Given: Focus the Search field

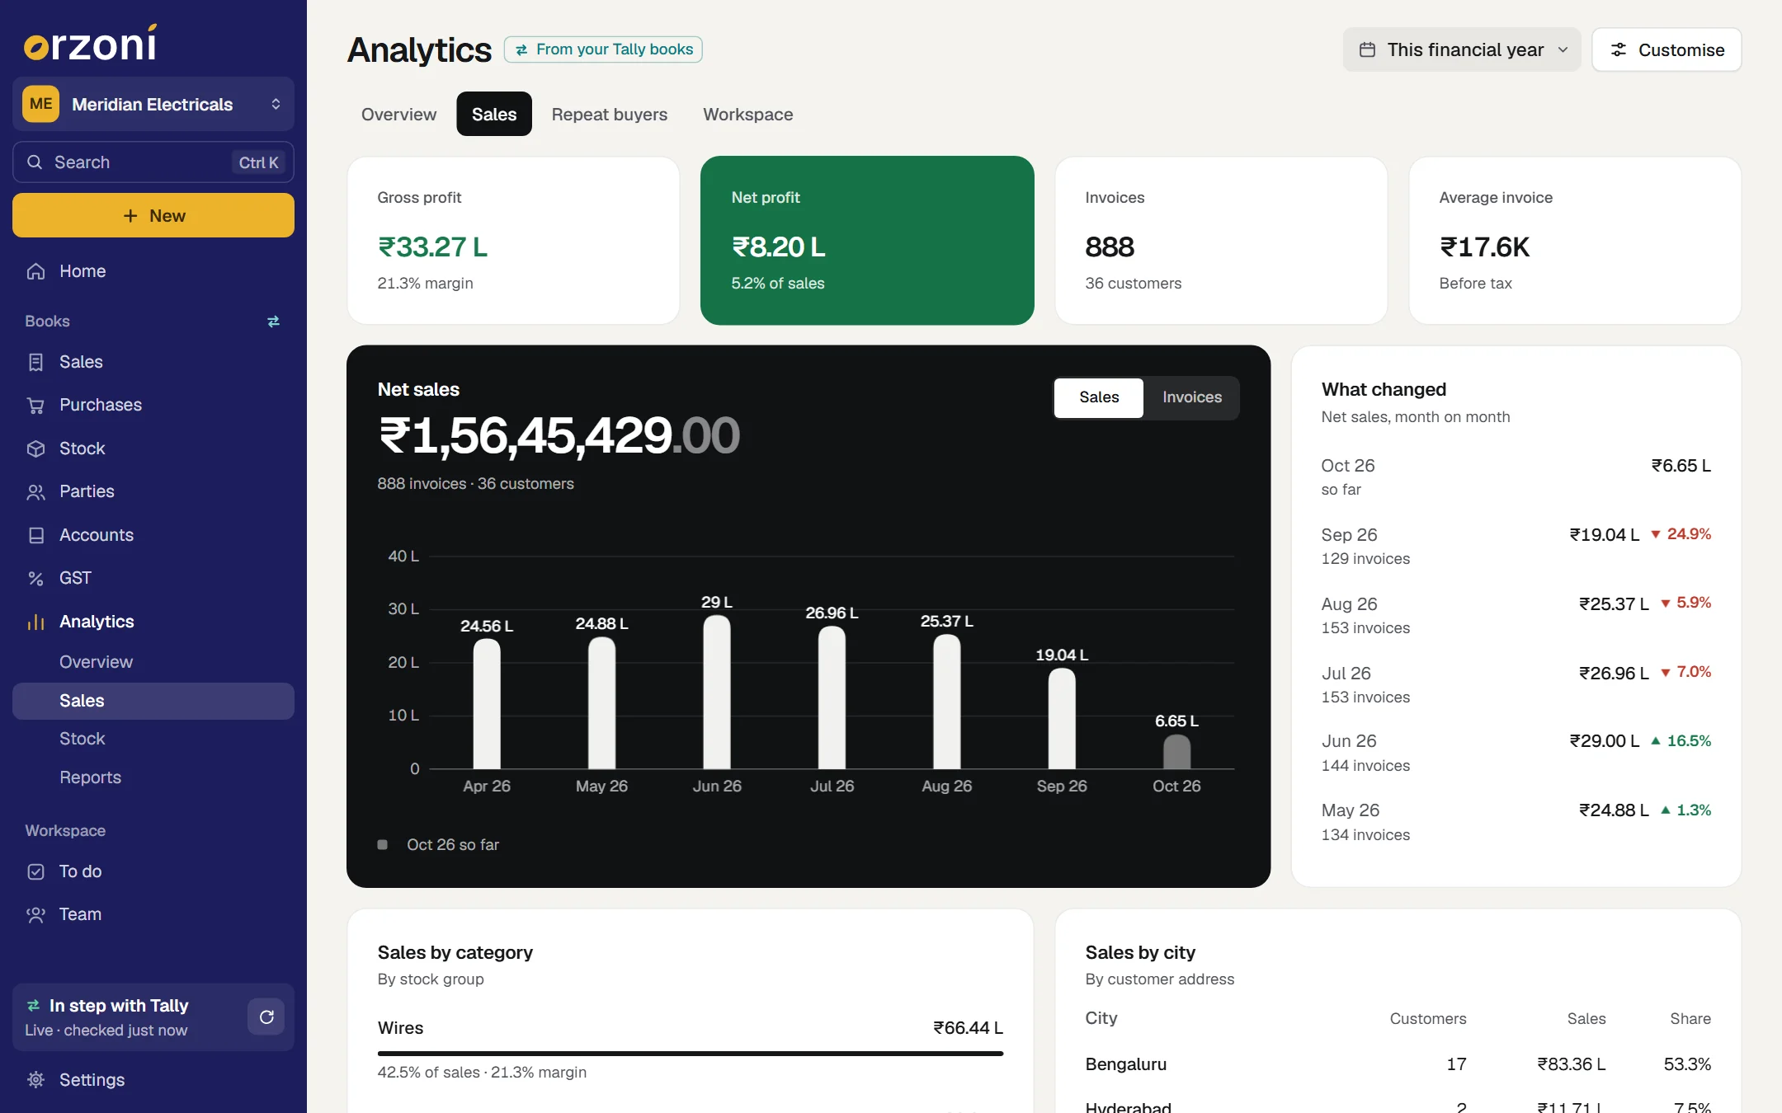Looking at the screenshot, I should (153, 162).
